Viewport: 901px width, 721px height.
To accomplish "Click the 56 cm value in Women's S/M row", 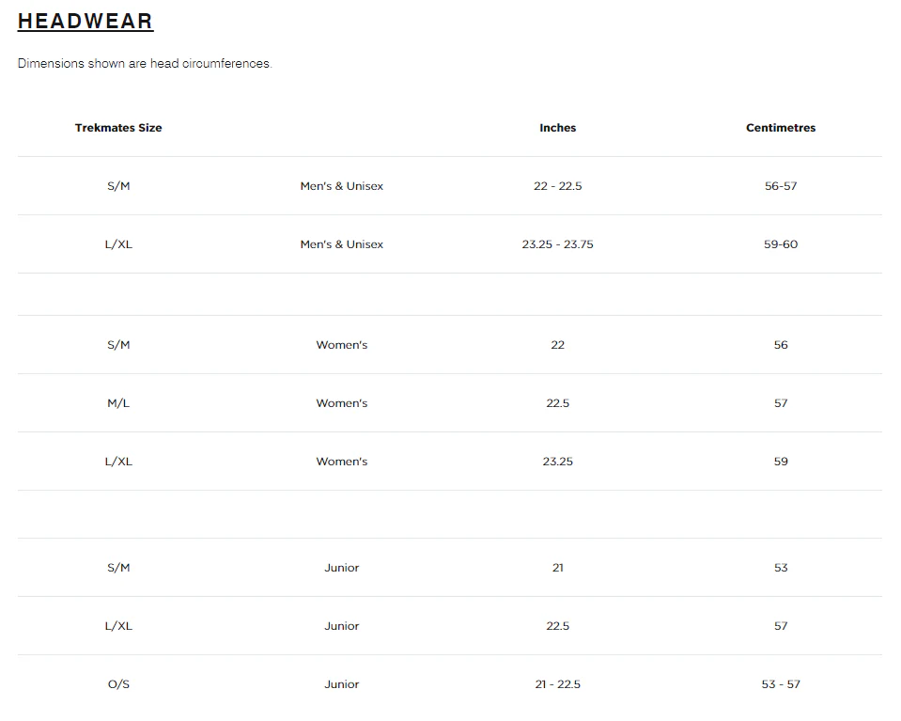I will point(781,345).
